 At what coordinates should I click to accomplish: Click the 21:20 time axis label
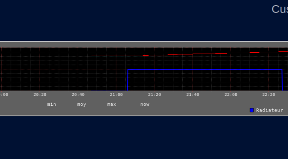tap(154, 95)
